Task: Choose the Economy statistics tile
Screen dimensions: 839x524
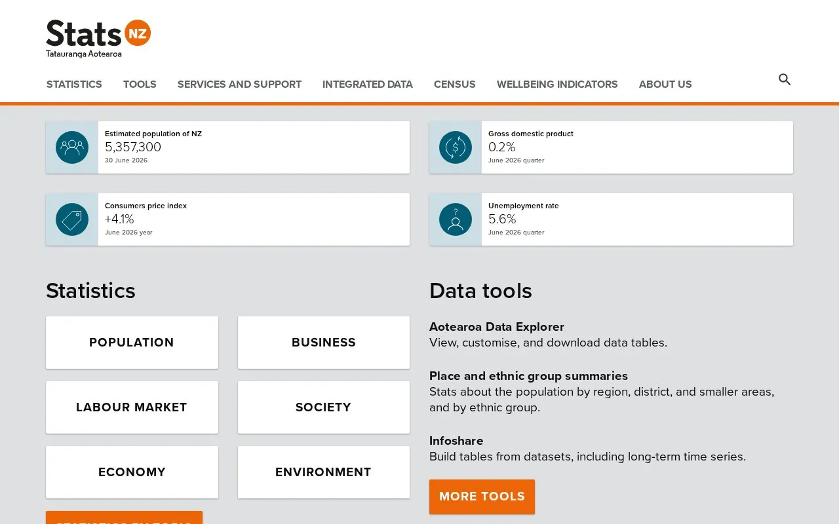Action: coord(132,472)
